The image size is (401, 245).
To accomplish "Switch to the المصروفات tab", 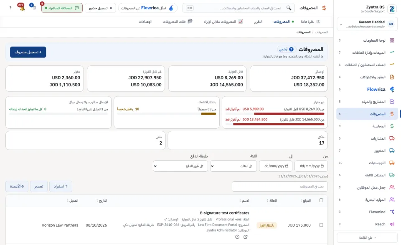I will coord(284,22).
